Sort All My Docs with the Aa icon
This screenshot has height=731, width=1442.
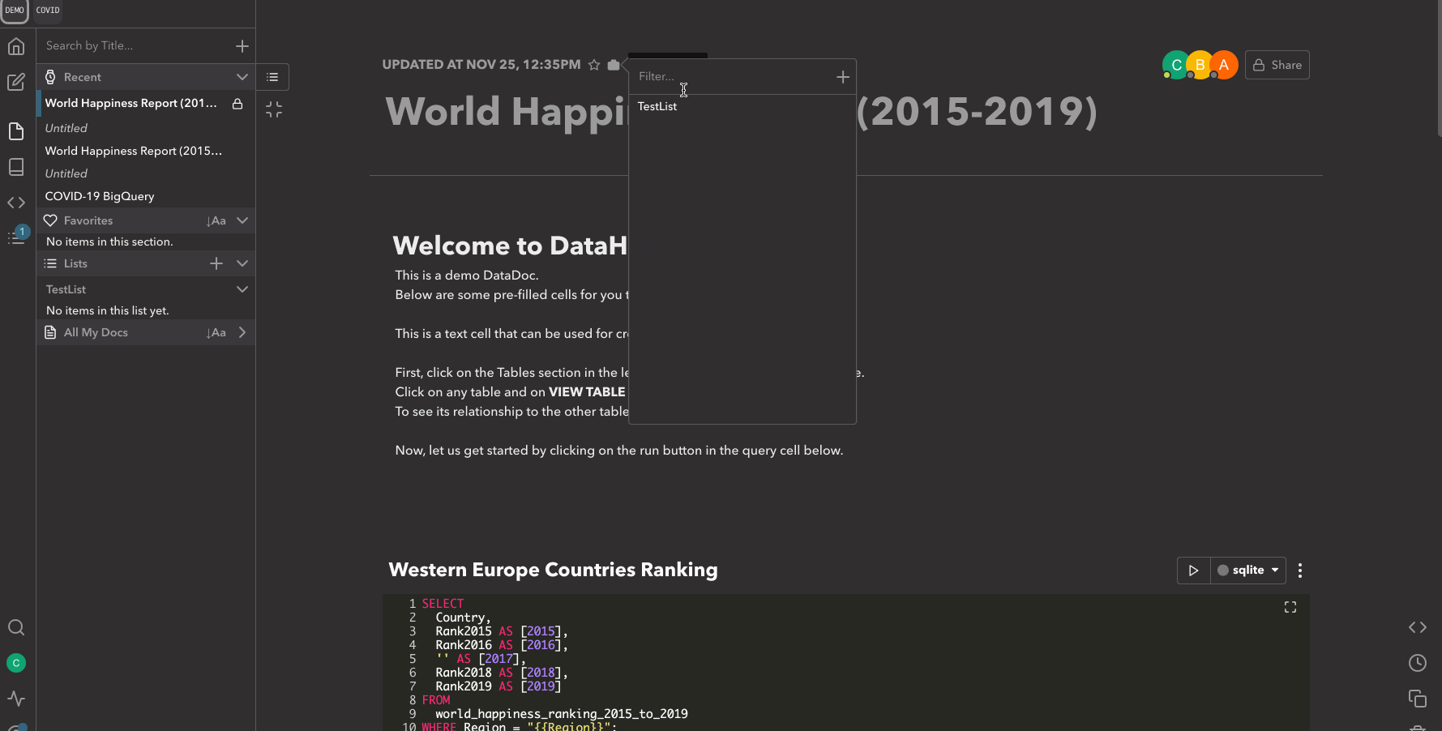(x=216, y=332)
